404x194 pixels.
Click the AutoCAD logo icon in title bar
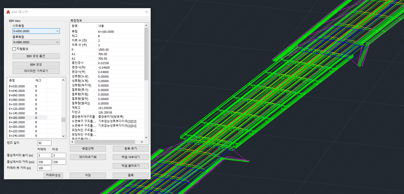coord(8,12)
